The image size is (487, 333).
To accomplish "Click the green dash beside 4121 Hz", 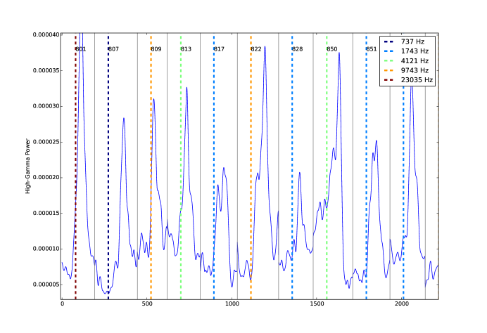I will [388, 61].
